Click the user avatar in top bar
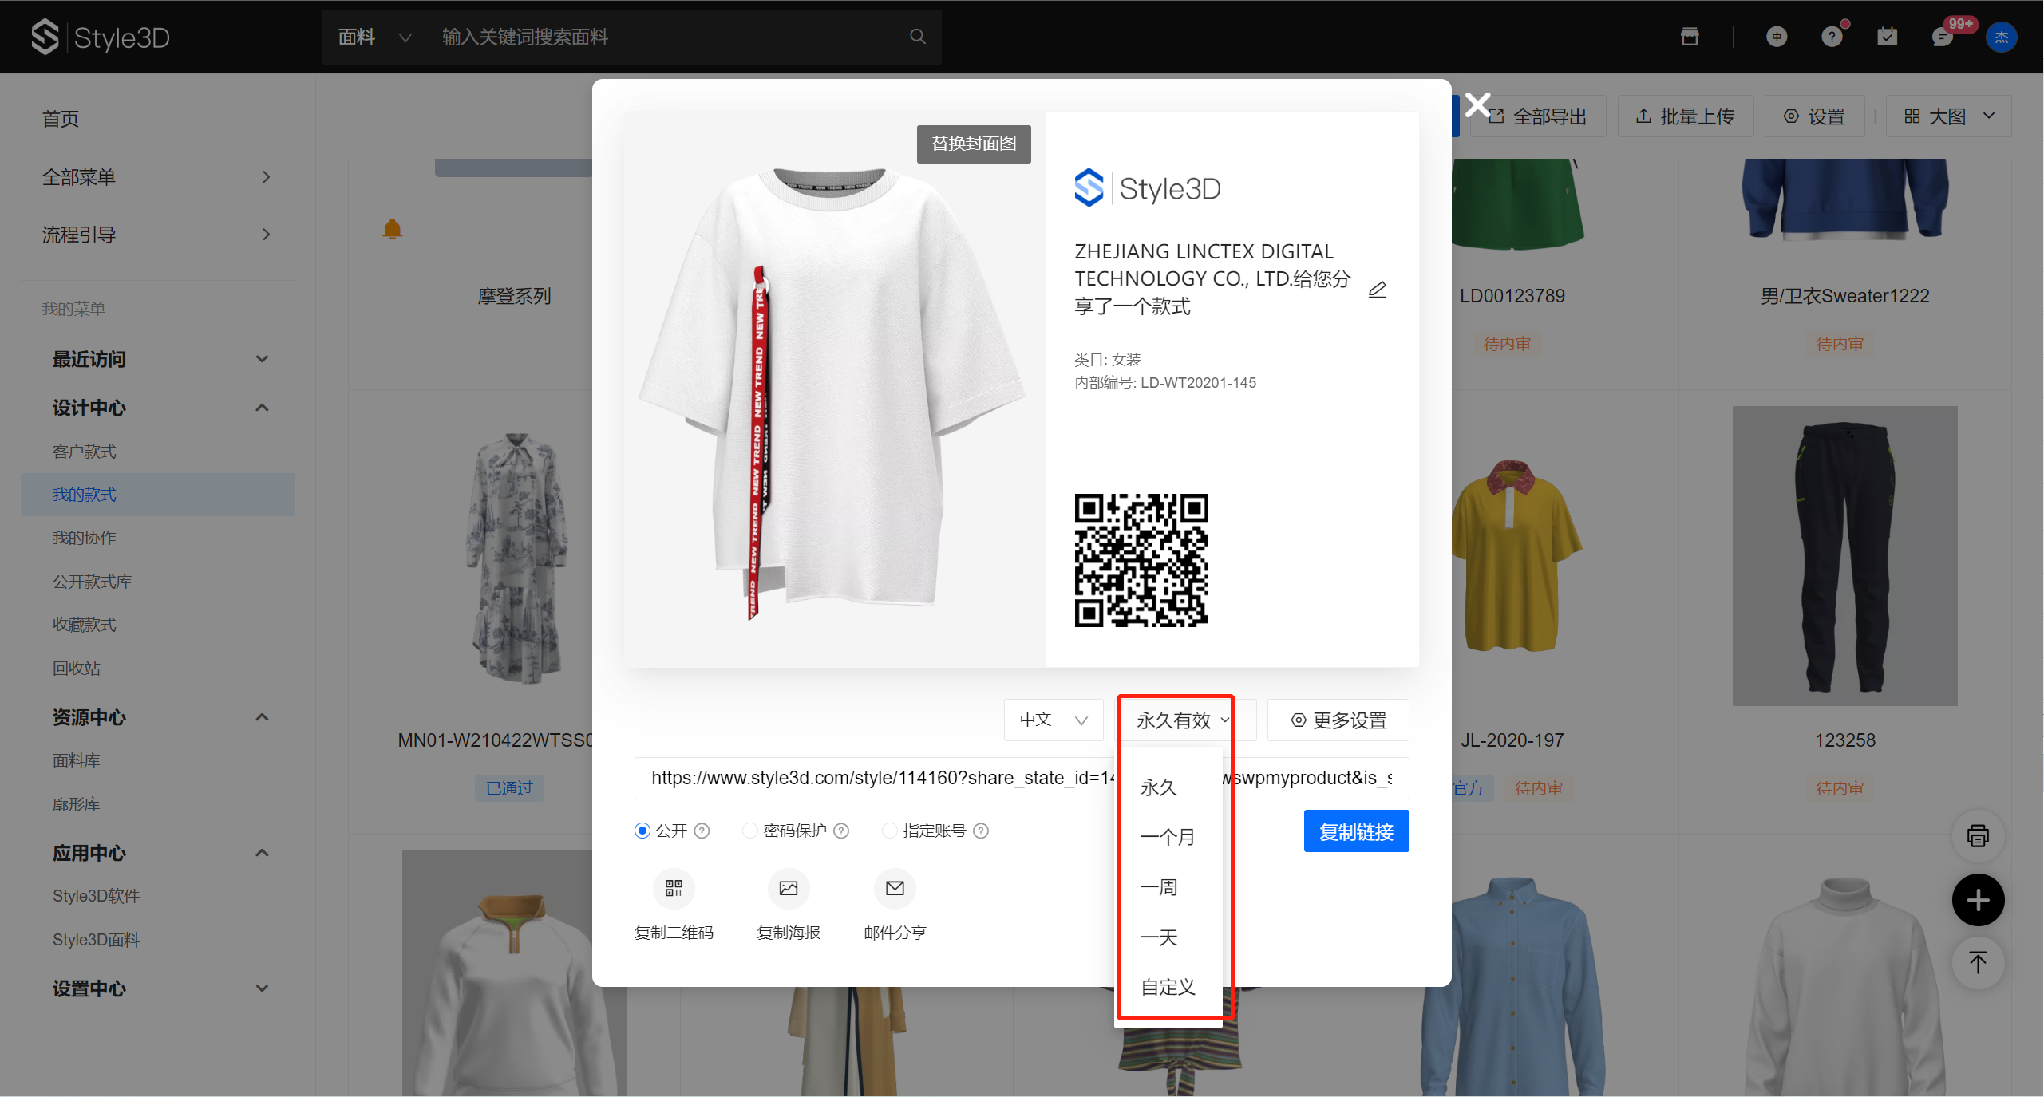 [x=2002, y=37]
